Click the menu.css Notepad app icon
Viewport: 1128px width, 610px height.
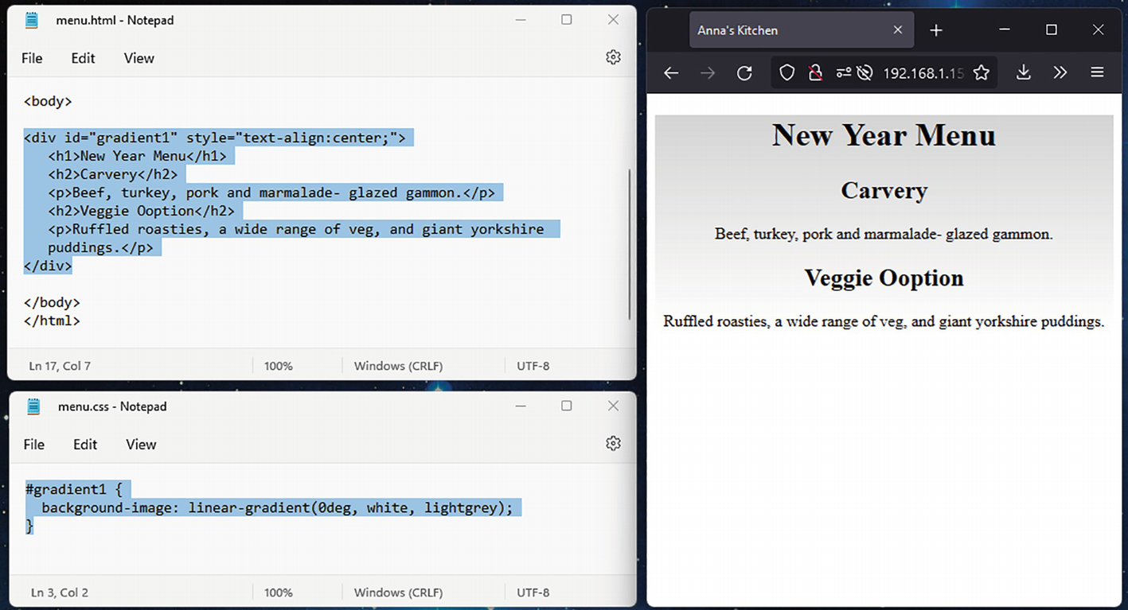(x=33, y=406)
